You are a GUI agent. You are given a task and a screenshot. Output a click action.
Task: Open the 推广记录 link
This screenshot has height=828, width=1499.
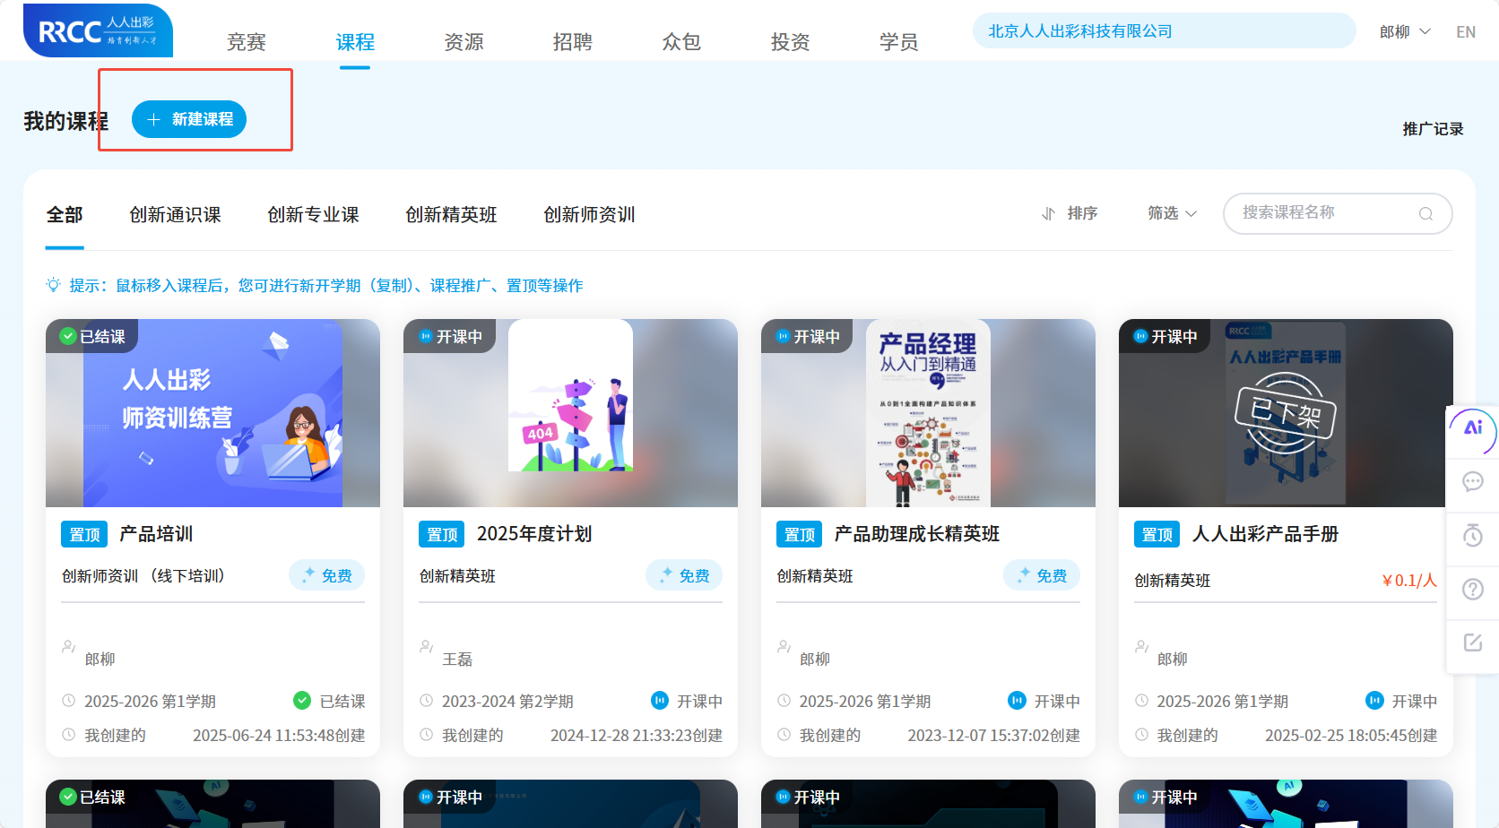[x=1432, y=128]
